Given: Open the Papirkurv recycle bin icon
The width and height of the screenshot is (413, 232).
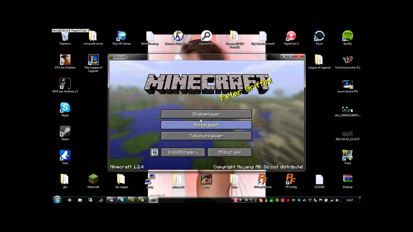Looking at the screenshot, I should coord(65,38).
